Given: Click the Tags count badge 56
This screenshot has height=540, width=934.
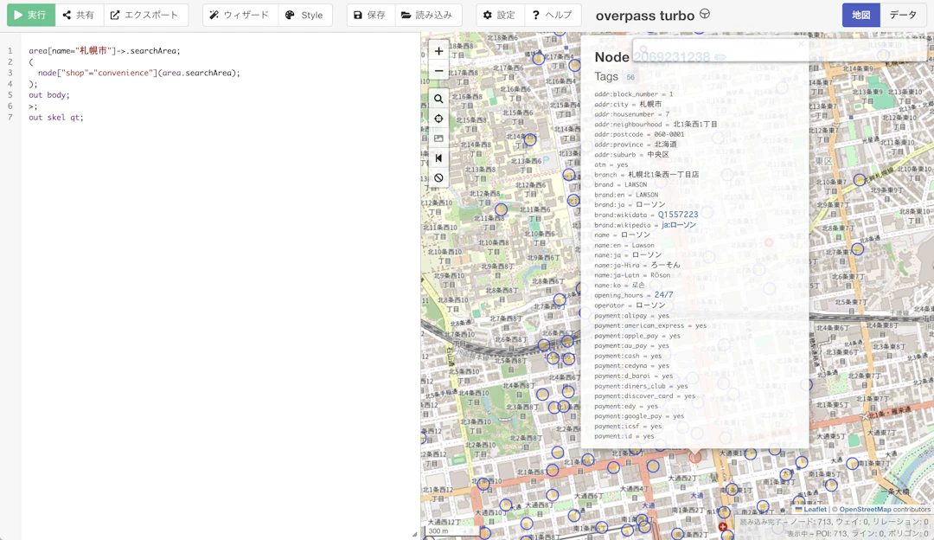Looking at the screenshot, I should click(x=630, y=77).
